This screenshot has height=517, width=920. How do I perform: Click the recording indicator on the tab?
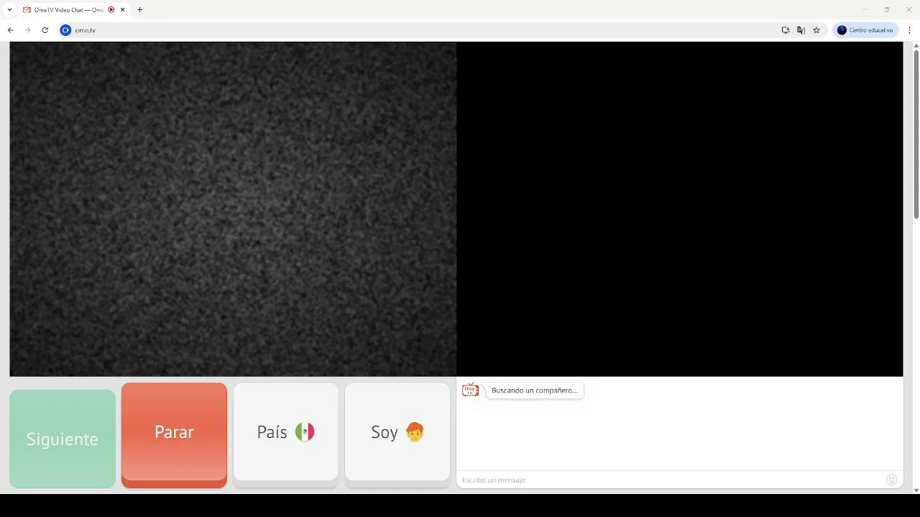(111, 10)
